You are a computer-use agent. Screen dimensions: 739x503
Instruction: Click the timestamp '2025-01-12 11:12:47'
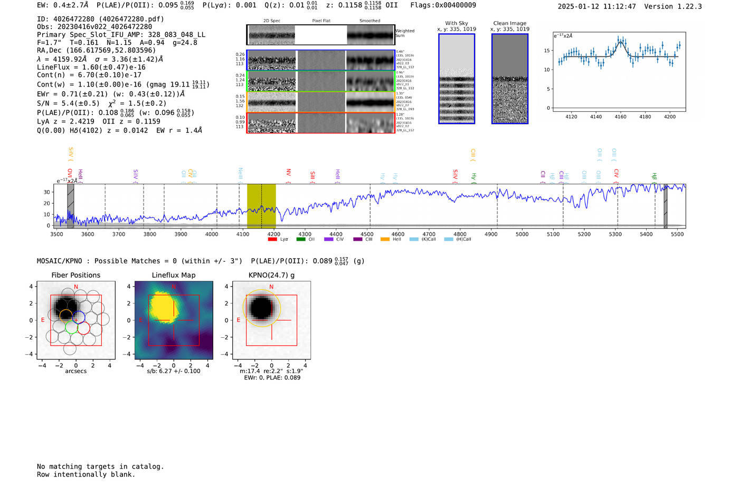pos(596,6)
